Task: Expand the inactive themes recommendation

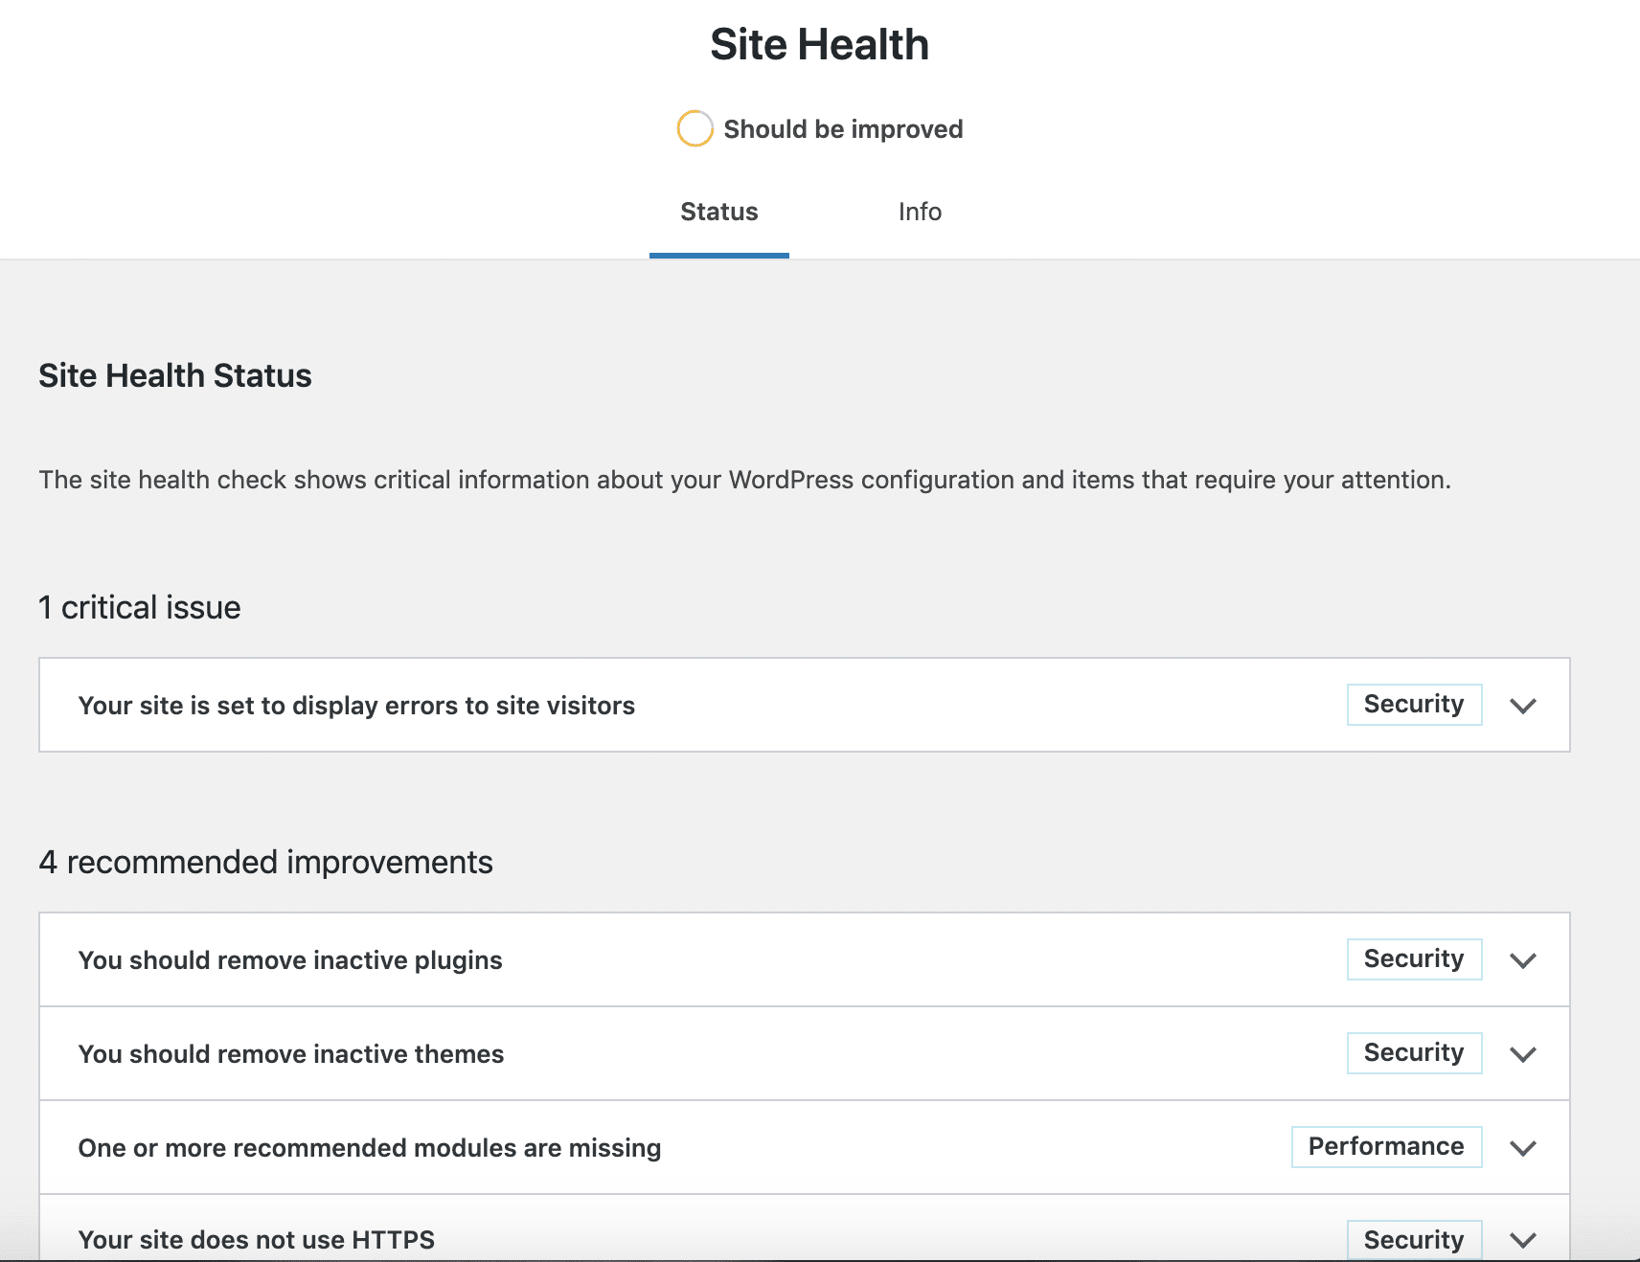Action: coord(1522,1054)
